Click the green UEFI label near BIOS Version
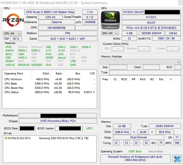Screen dimensions: 183x165 (x=89, y=128)
